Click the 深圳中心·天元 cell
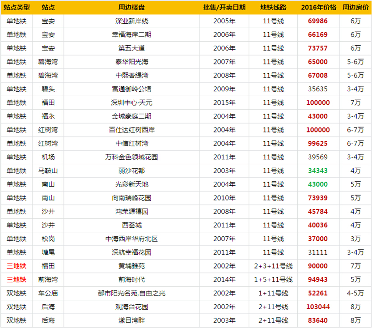The image size is (372, 328). [x=131, y=102]
